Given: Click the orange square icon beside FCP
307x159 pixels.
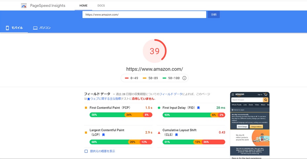Looking at the screenshot, I should pyautogui.click(x=86, y=108).
